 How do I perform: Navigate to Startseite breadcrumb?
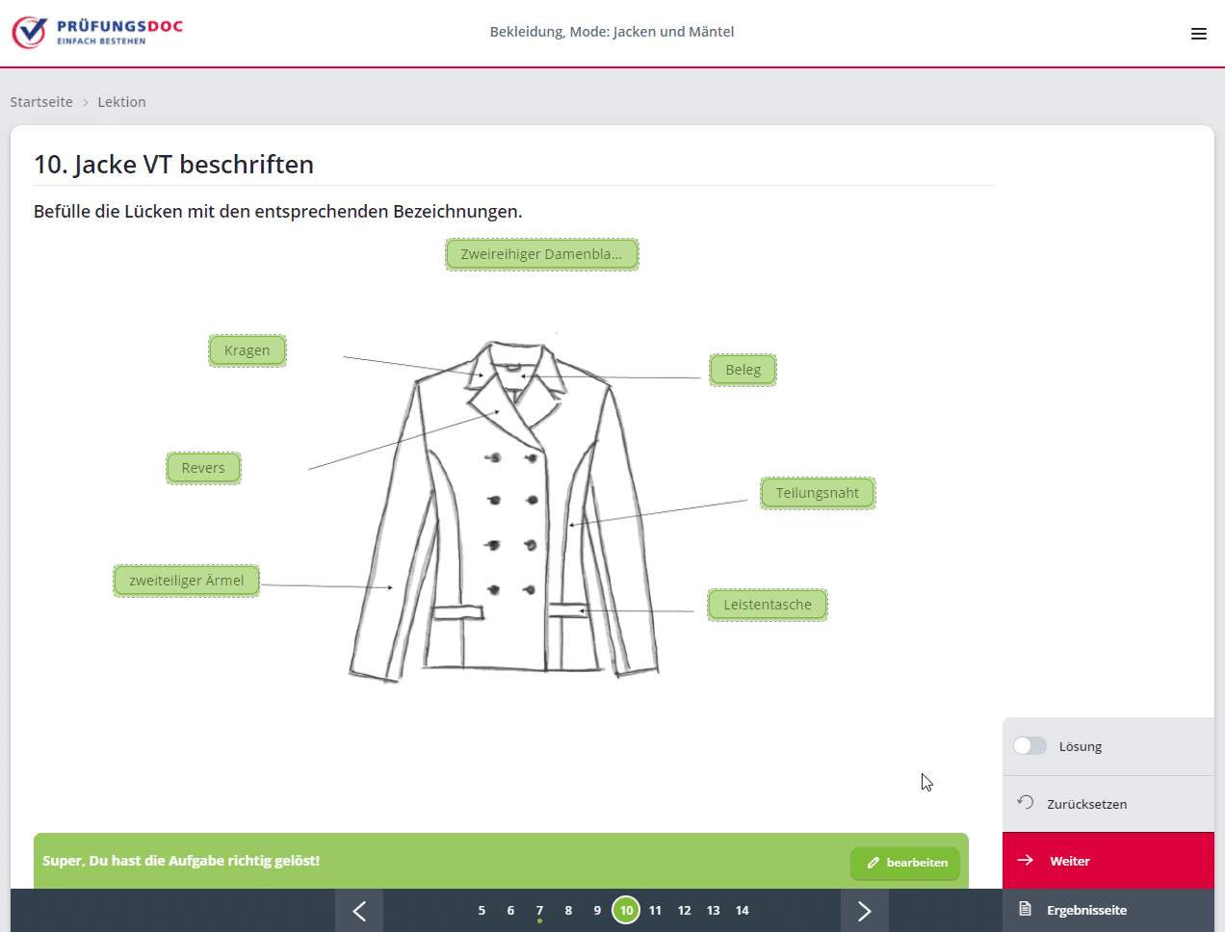click(41, 102)
